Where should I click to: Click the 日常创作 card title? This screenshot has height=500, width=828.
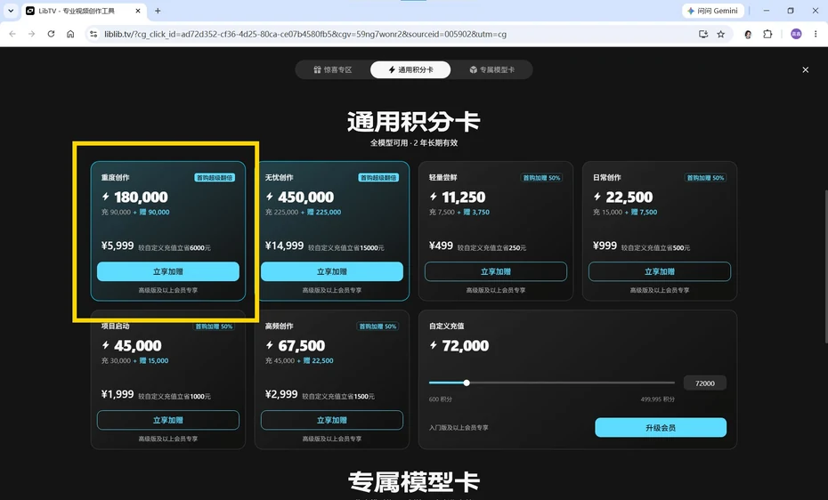click(606, 178)
